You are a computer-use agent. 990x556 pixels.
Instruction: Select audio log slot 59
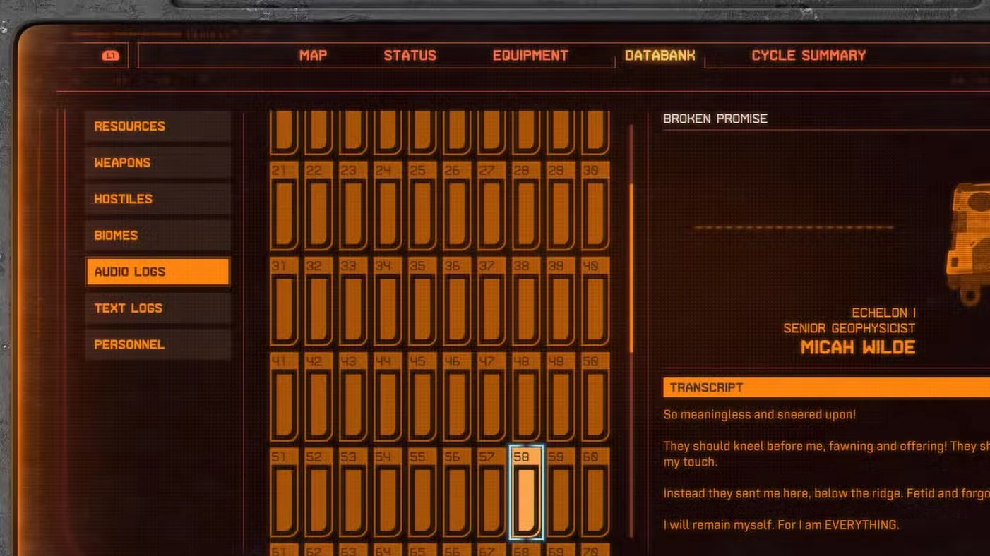561,492
